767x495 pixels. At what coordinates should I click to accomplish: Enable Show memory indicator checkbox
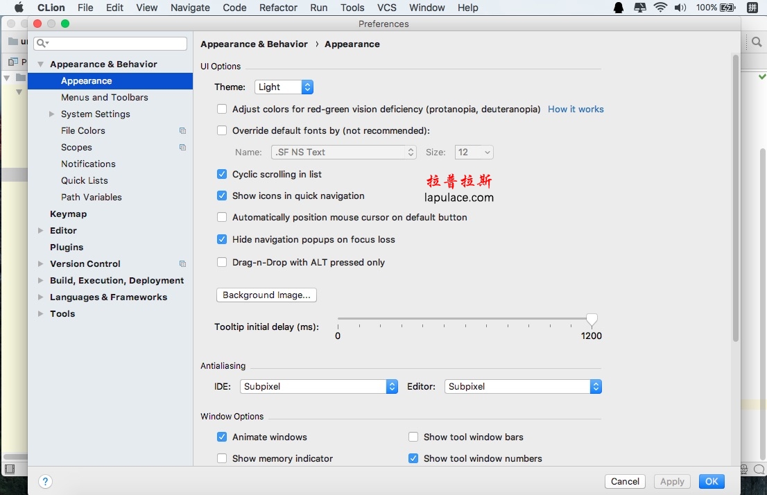222,458
